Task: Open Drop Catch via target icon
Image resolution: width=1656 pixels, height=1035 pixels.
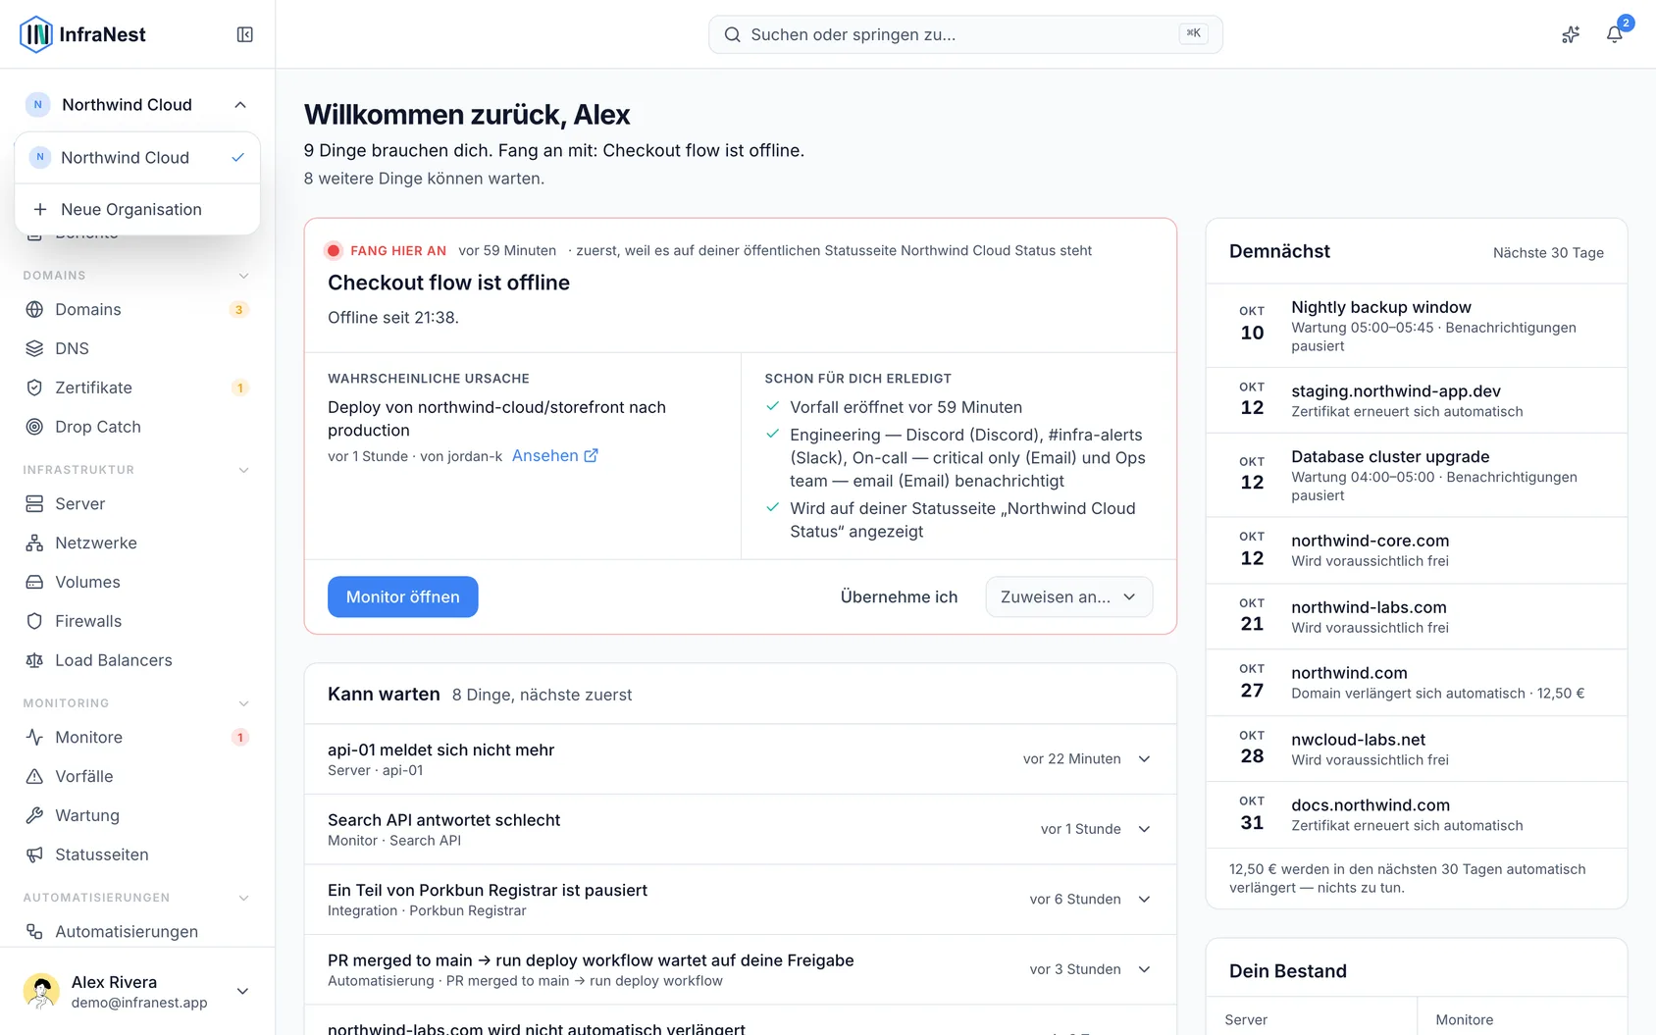Action: click(x=34, y=427)
